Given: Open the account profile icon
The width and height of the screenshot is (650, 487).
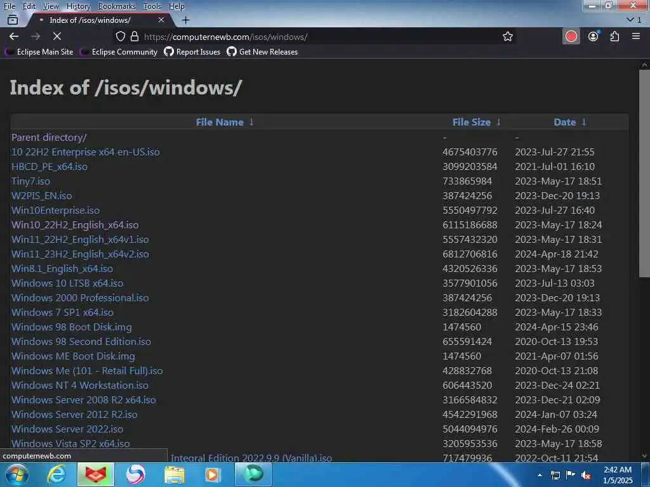Looking at the screenshot, I should 594,36.
